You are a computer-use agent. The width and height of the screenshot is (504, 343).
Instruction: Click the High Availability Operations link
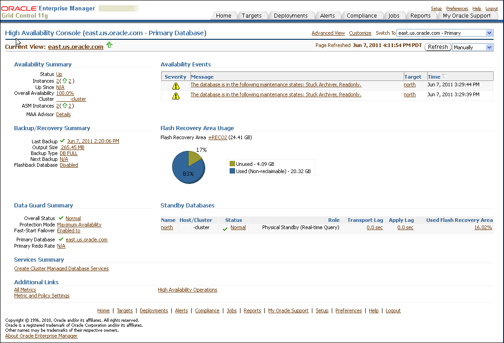pos(188,290)
